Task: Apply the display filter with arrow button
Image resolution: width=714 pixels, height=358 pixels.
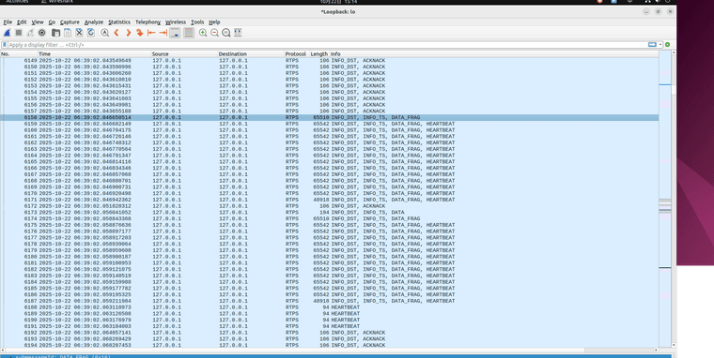Action: pos(652,45)
